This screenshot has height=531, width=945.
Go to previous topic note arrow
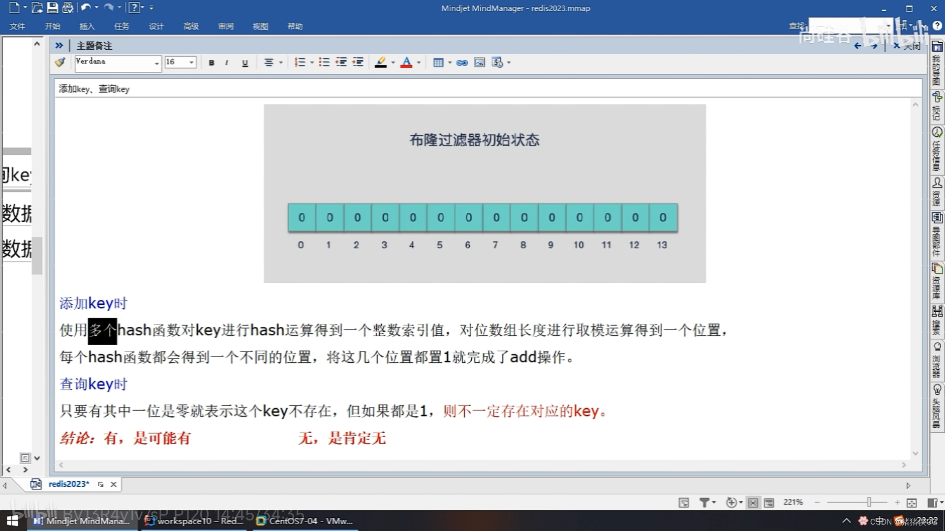click(857, 46)
